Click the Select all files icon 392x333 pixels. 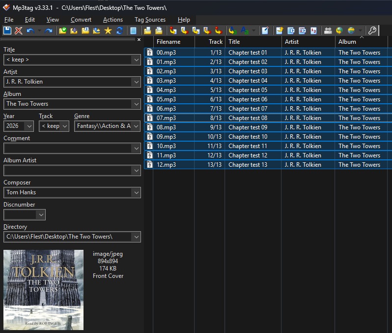click(133, 30)
